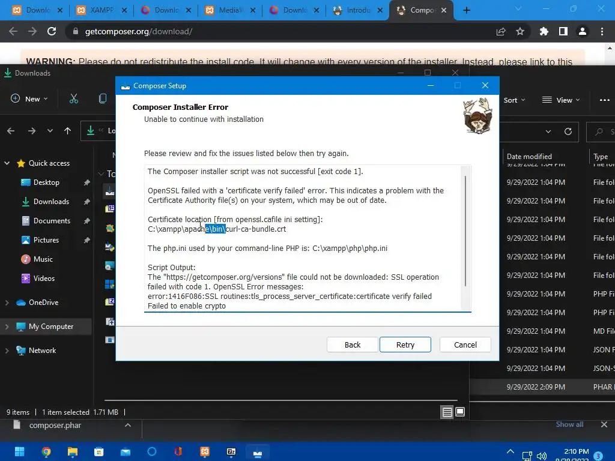Open recent locations chevron in File Explorer
Screen dimensions: 615x461
tap(50, 130)
